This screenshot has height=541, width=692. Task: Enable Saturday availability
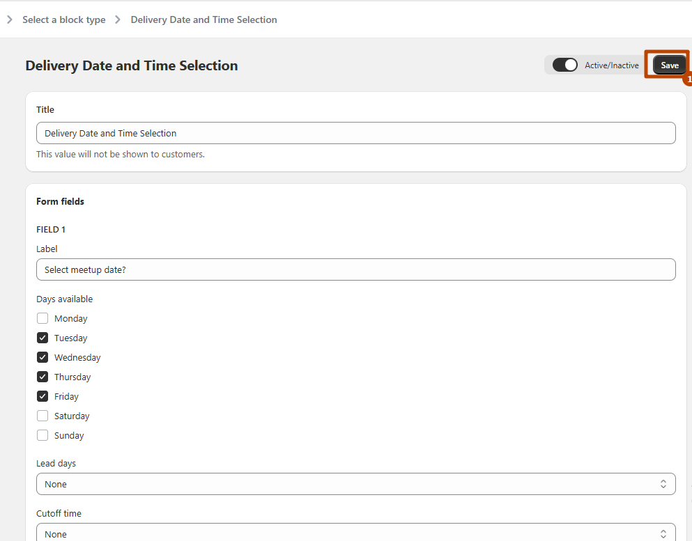(x=43, y=416)
